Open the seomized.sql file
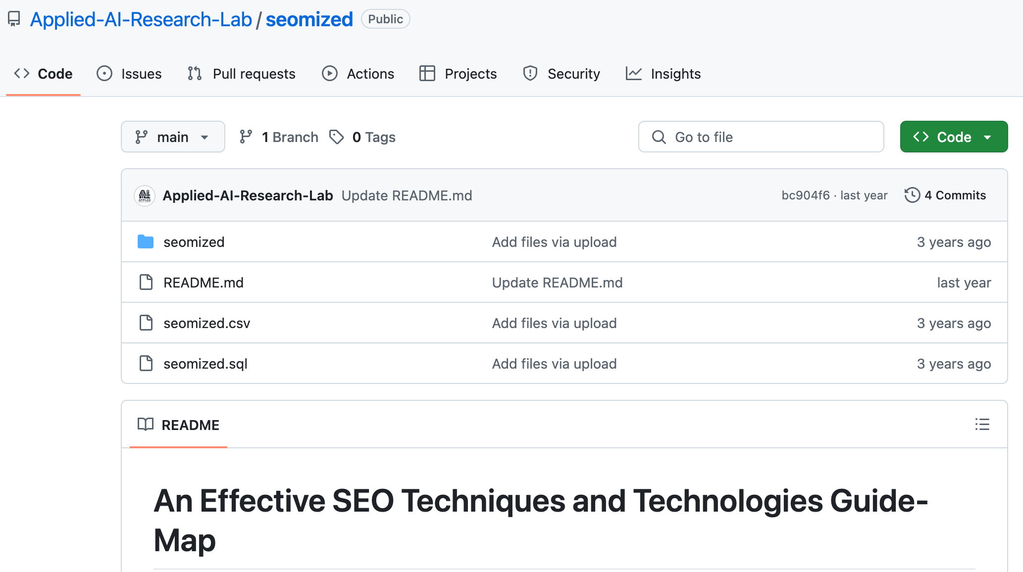This screenshot has height=572, width=1023. [x=205, y=364]
